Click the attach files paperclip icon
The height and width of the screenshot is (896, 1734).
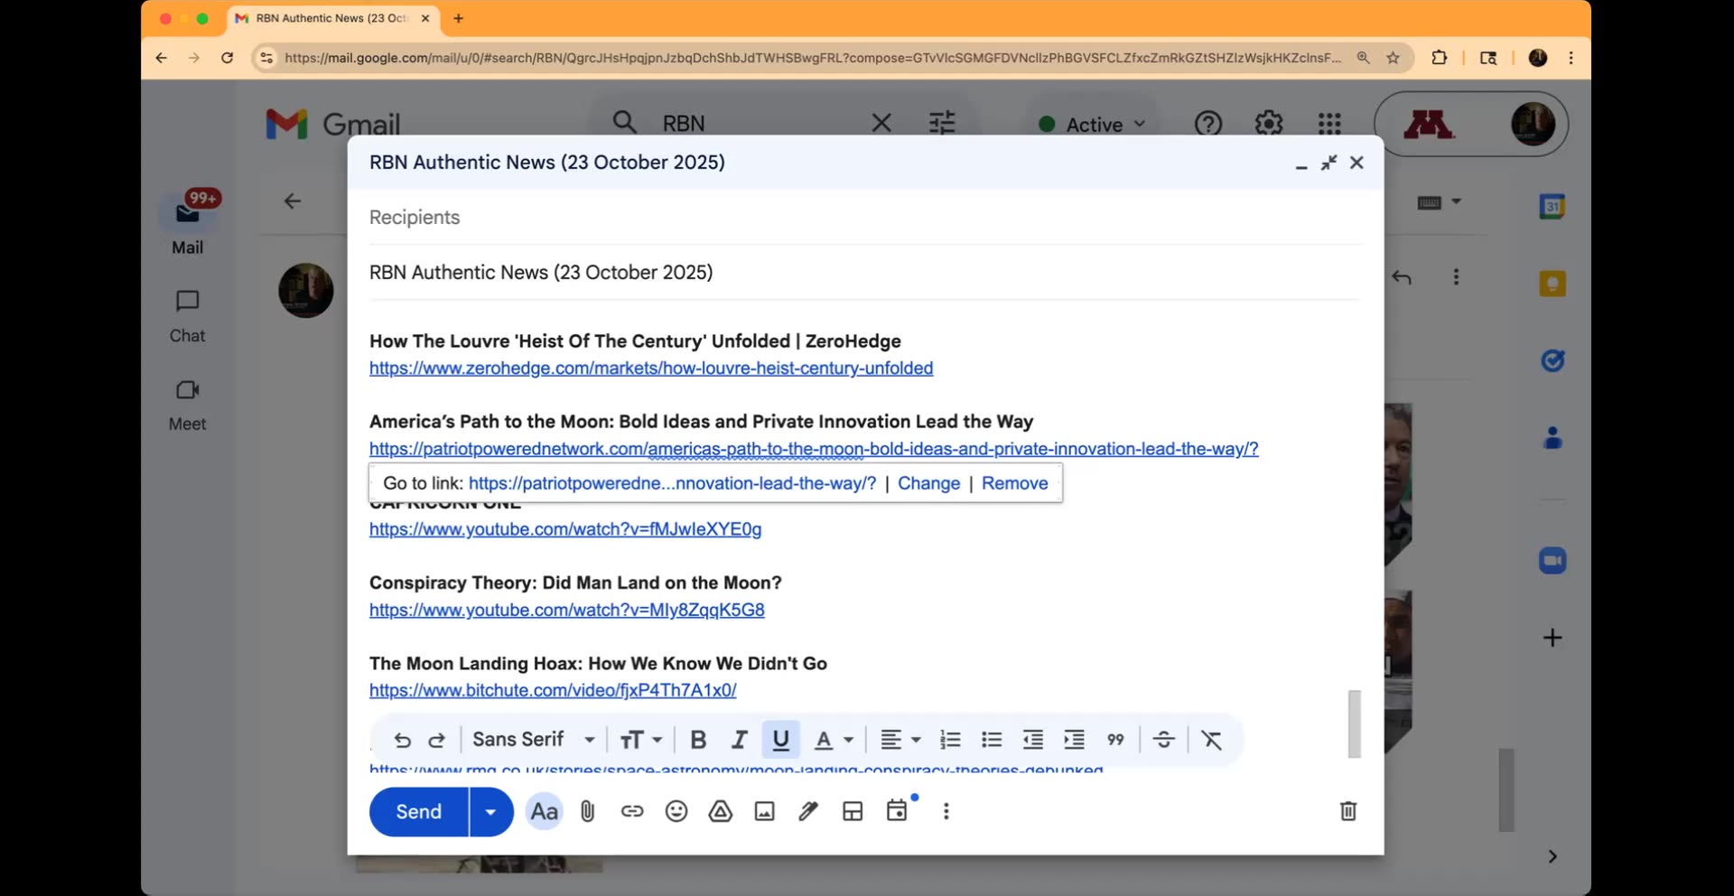[588, 812]
